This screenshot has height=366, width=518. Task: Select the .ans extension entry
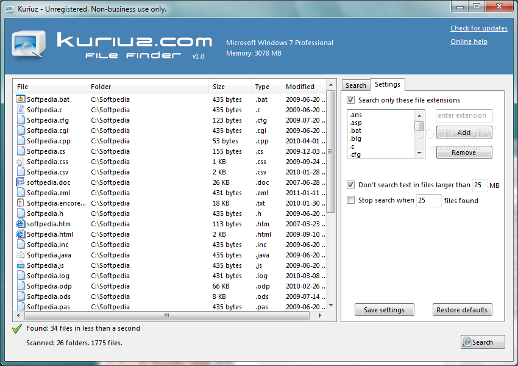355,115
